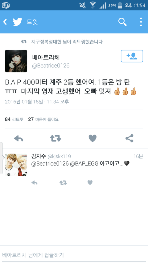The width and height of the screenshot is (148, 264).
Task: Retweet the main tweet
Action: (x=55, y=138)
